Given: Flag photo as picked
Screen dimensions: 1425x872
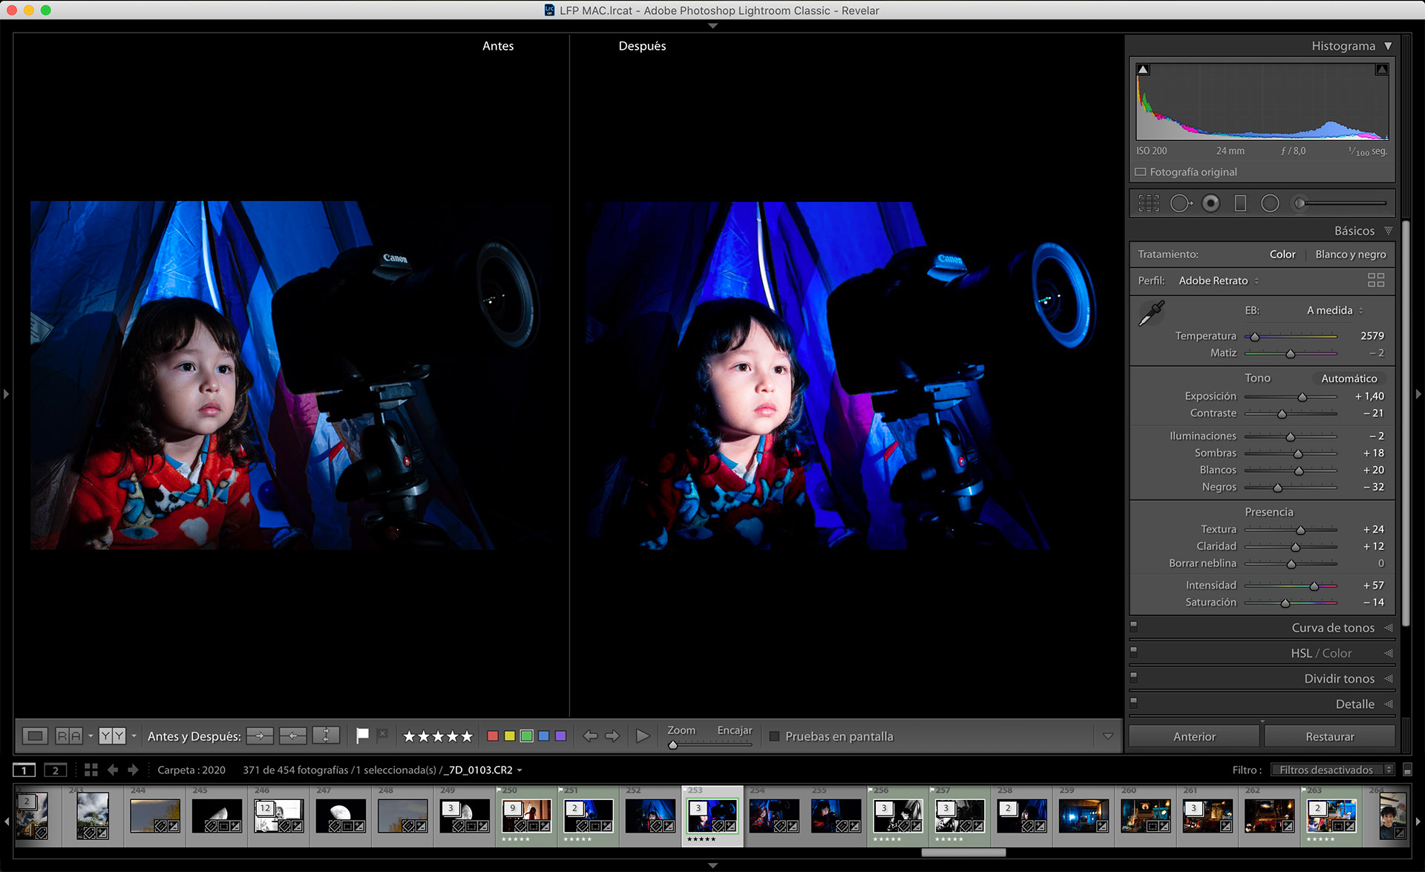Looking at the screenshot, I should pyautogui.click(x=362, y=735).
